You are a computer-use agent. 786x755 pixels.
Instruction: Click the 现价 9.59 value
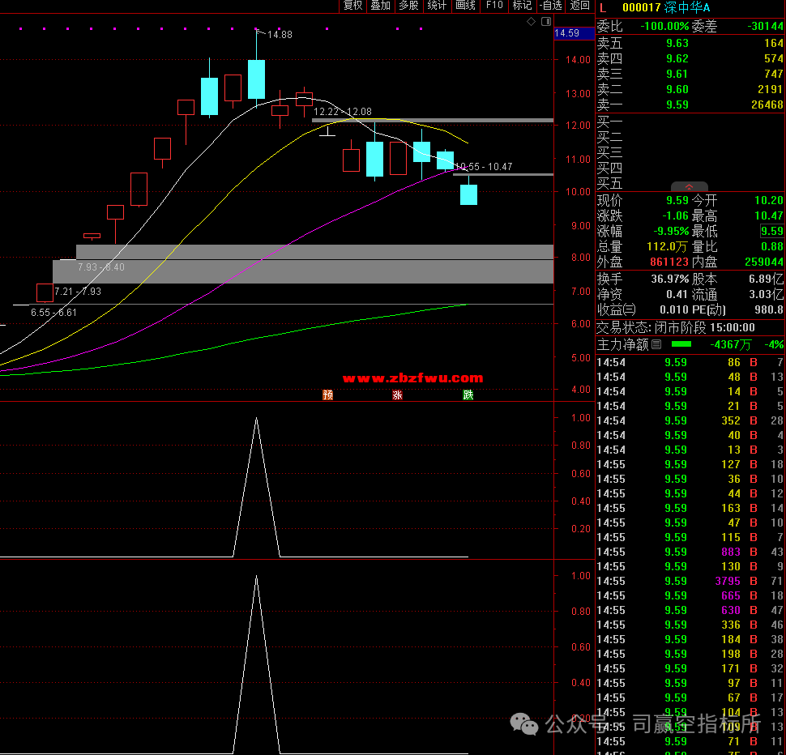click(x=677, y=200)
